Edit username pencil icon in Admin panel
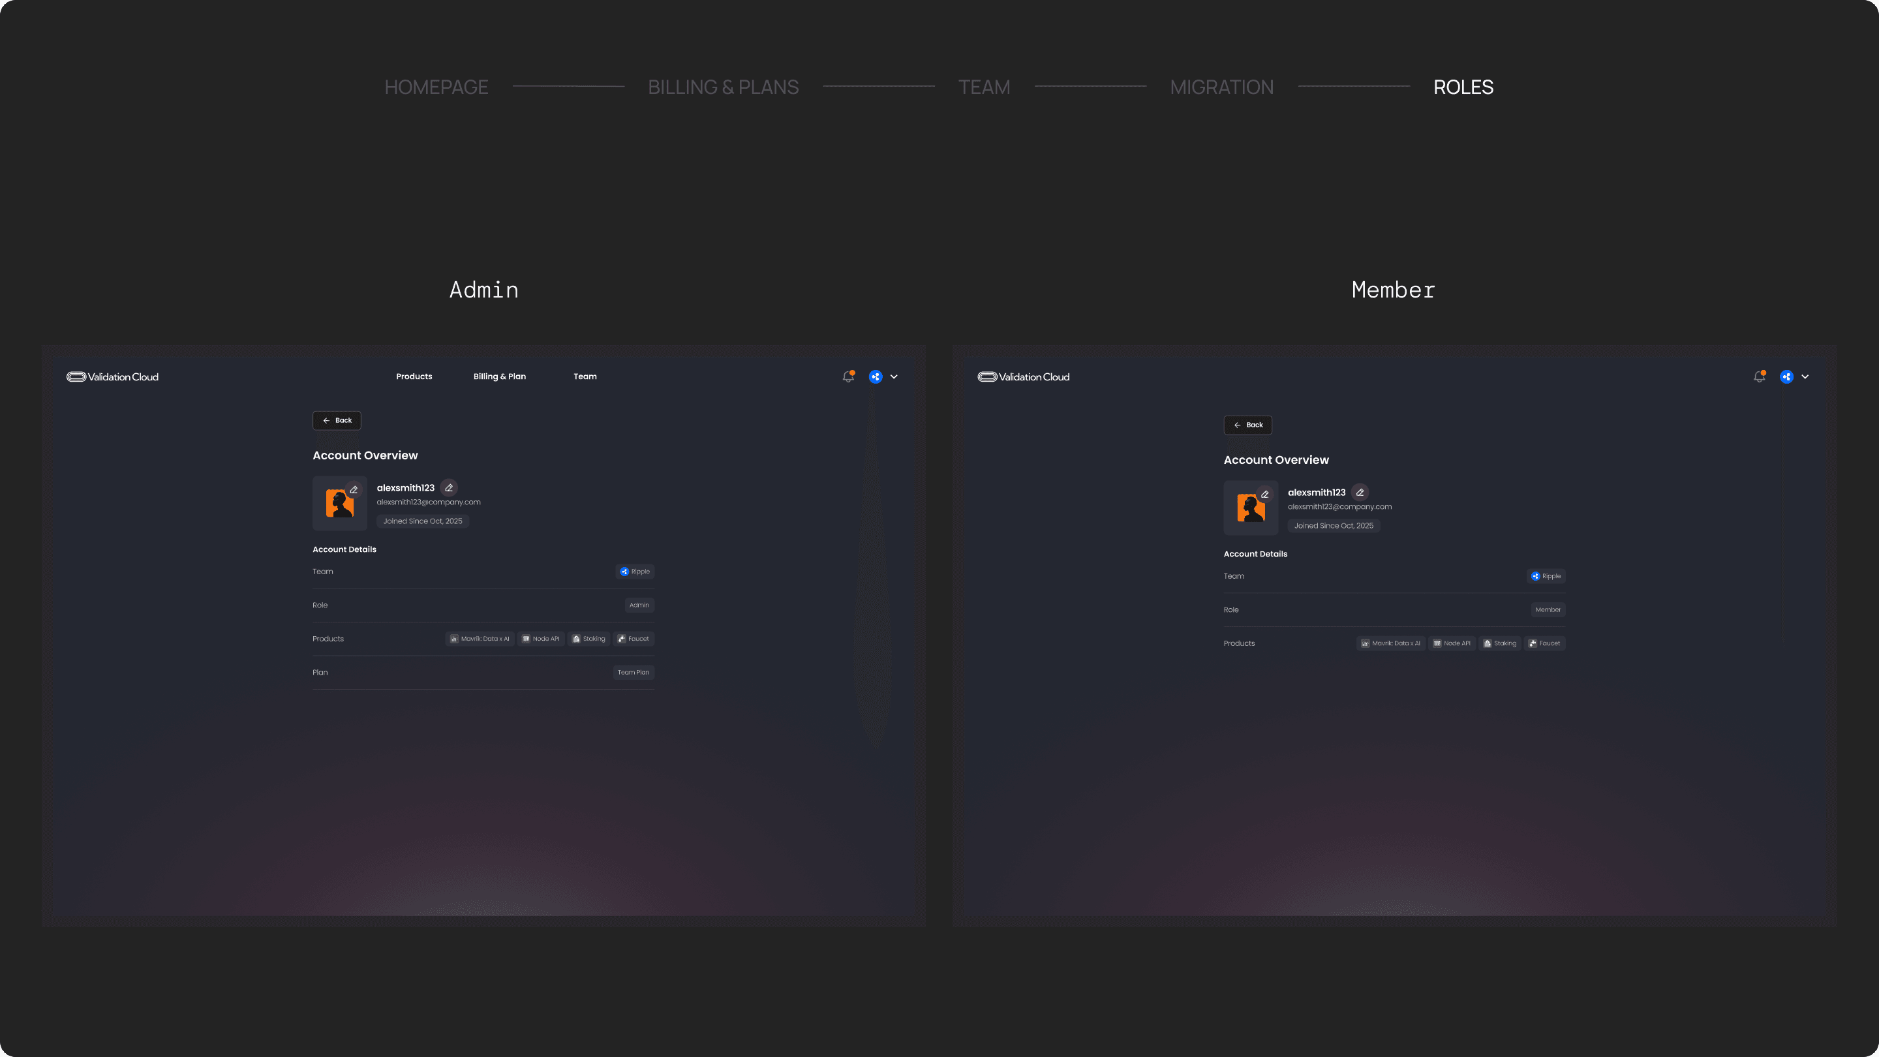This screenshot has width=1879, height=1057. pyautogui.click(x=449, y=487)
